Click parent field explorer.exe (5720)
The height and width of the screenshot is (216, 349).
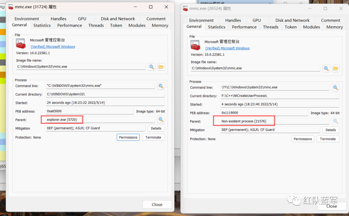point(100,120)
